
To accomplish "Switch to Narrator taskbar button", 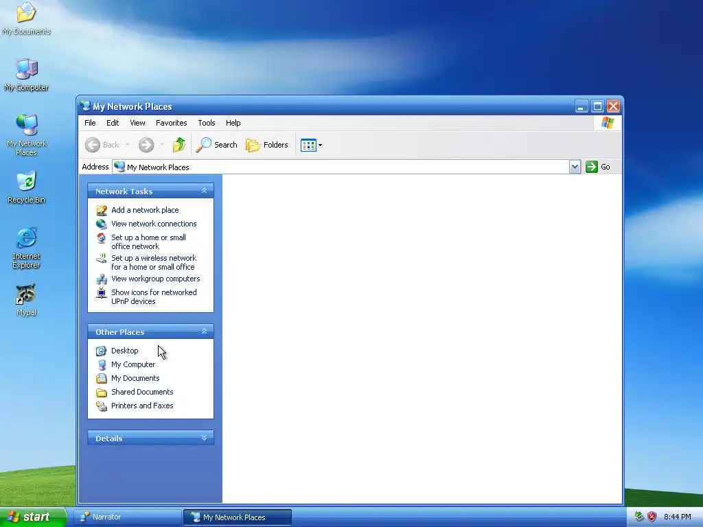I will (127, 517).
